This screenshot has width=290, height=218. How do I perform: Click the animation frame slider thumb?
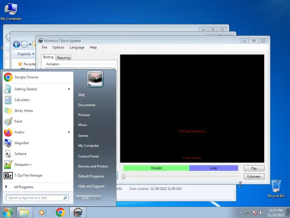[x=123, y=176]
